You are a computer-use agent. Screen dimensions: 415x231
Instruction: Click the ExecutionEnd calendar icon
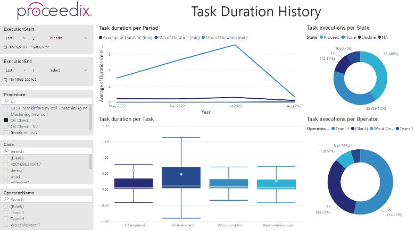(6, 79)
